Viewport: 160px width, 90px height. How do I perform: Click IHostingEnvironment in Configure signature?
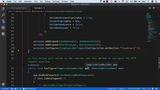(x=104, y=68)
